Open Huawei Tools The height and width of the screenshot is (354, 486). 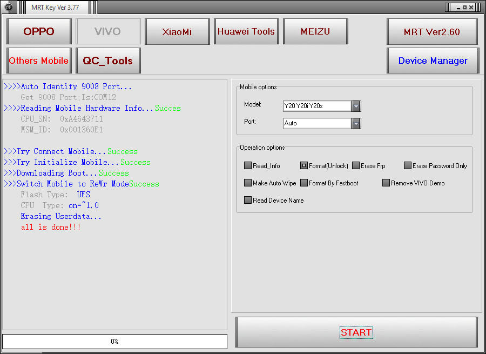[x=246, y=31]
